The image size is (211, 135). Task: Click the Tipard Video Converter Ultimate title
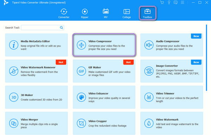pos(39,2)
